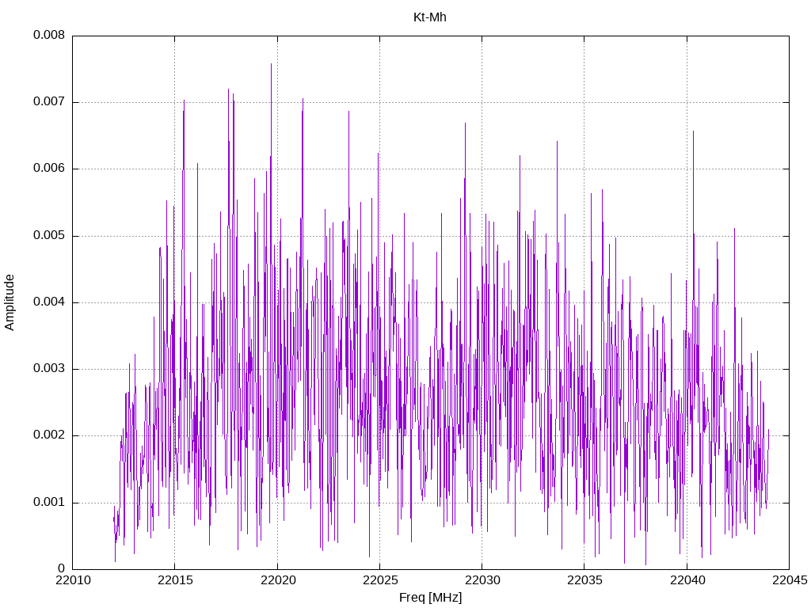
Task: Click the y-axis tick value 0.008
Action: [49, 35]
